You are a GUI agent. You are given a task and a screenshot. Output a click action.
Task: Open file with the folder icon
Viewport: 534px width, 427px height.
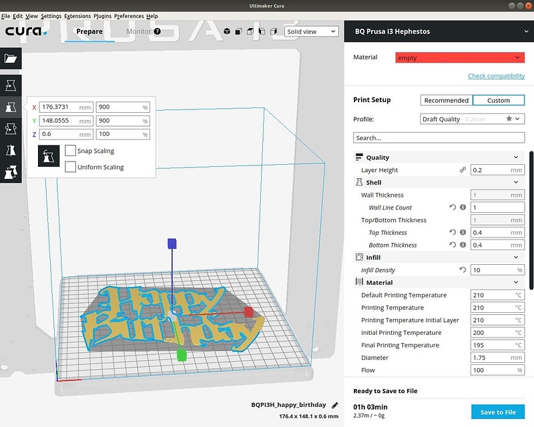tap(11, 58)
